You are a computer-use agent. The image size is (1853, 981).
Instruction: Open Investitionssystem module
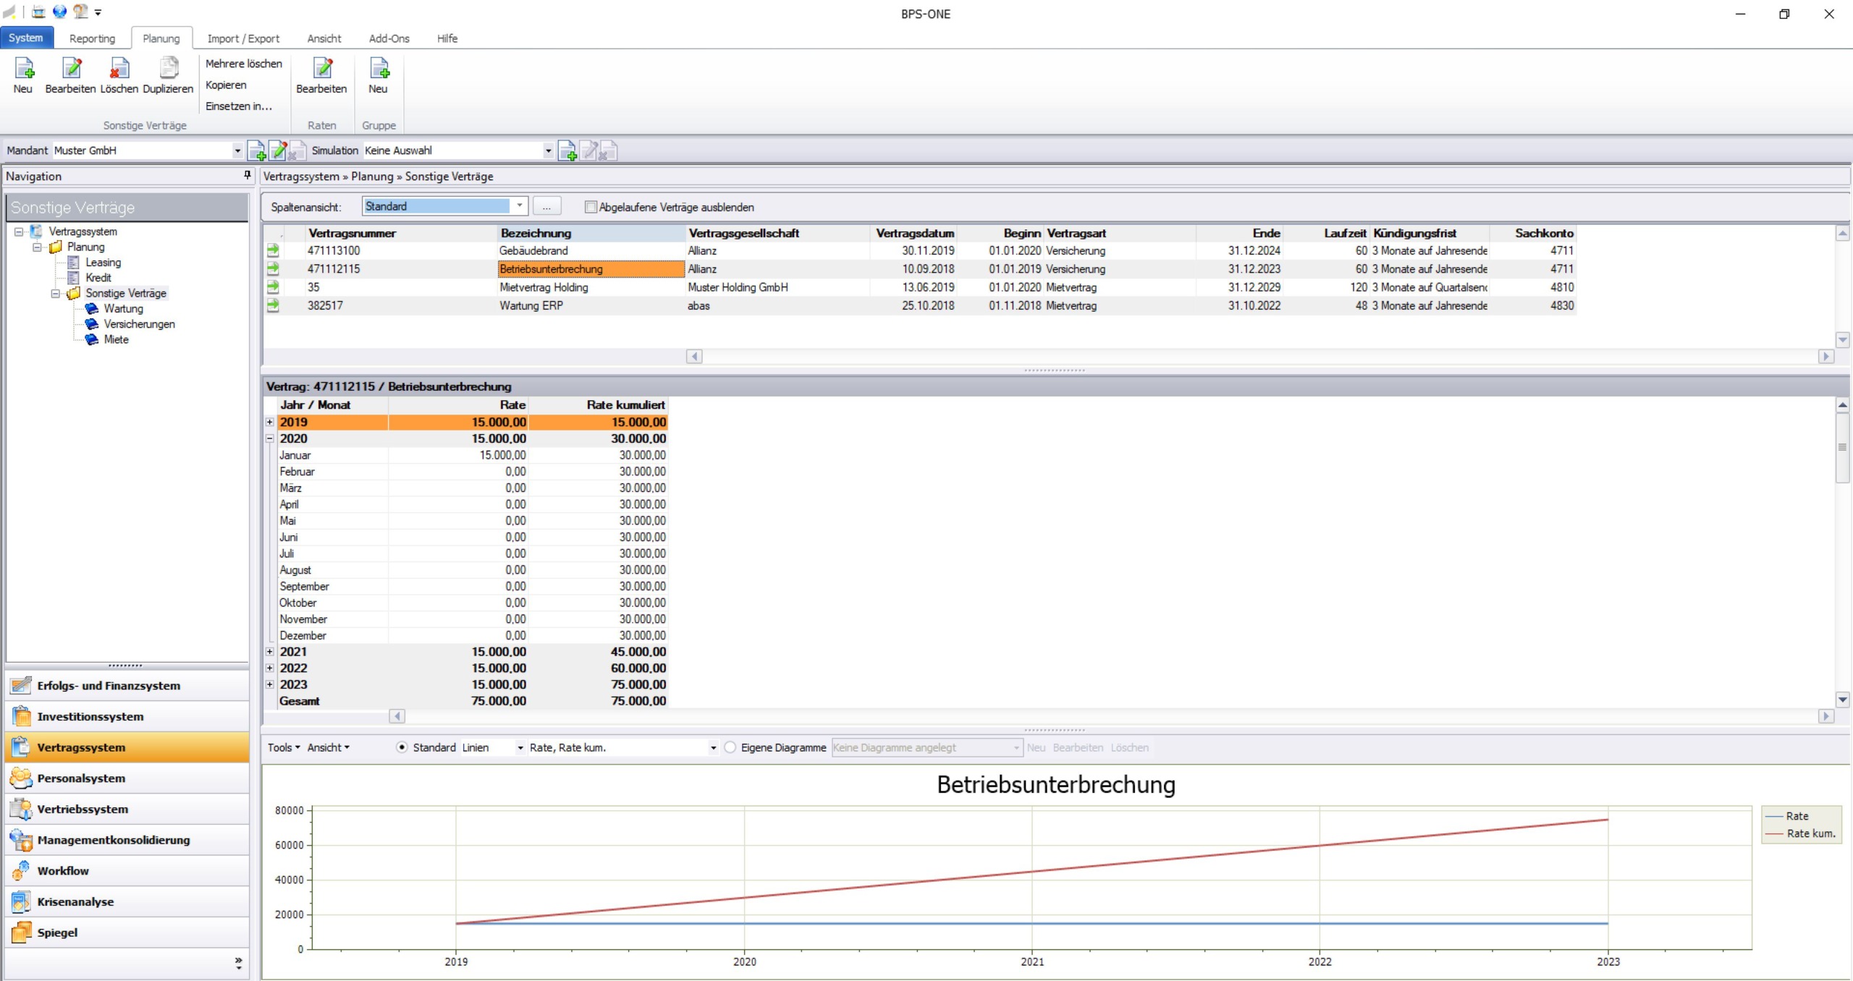click(127, 716)
